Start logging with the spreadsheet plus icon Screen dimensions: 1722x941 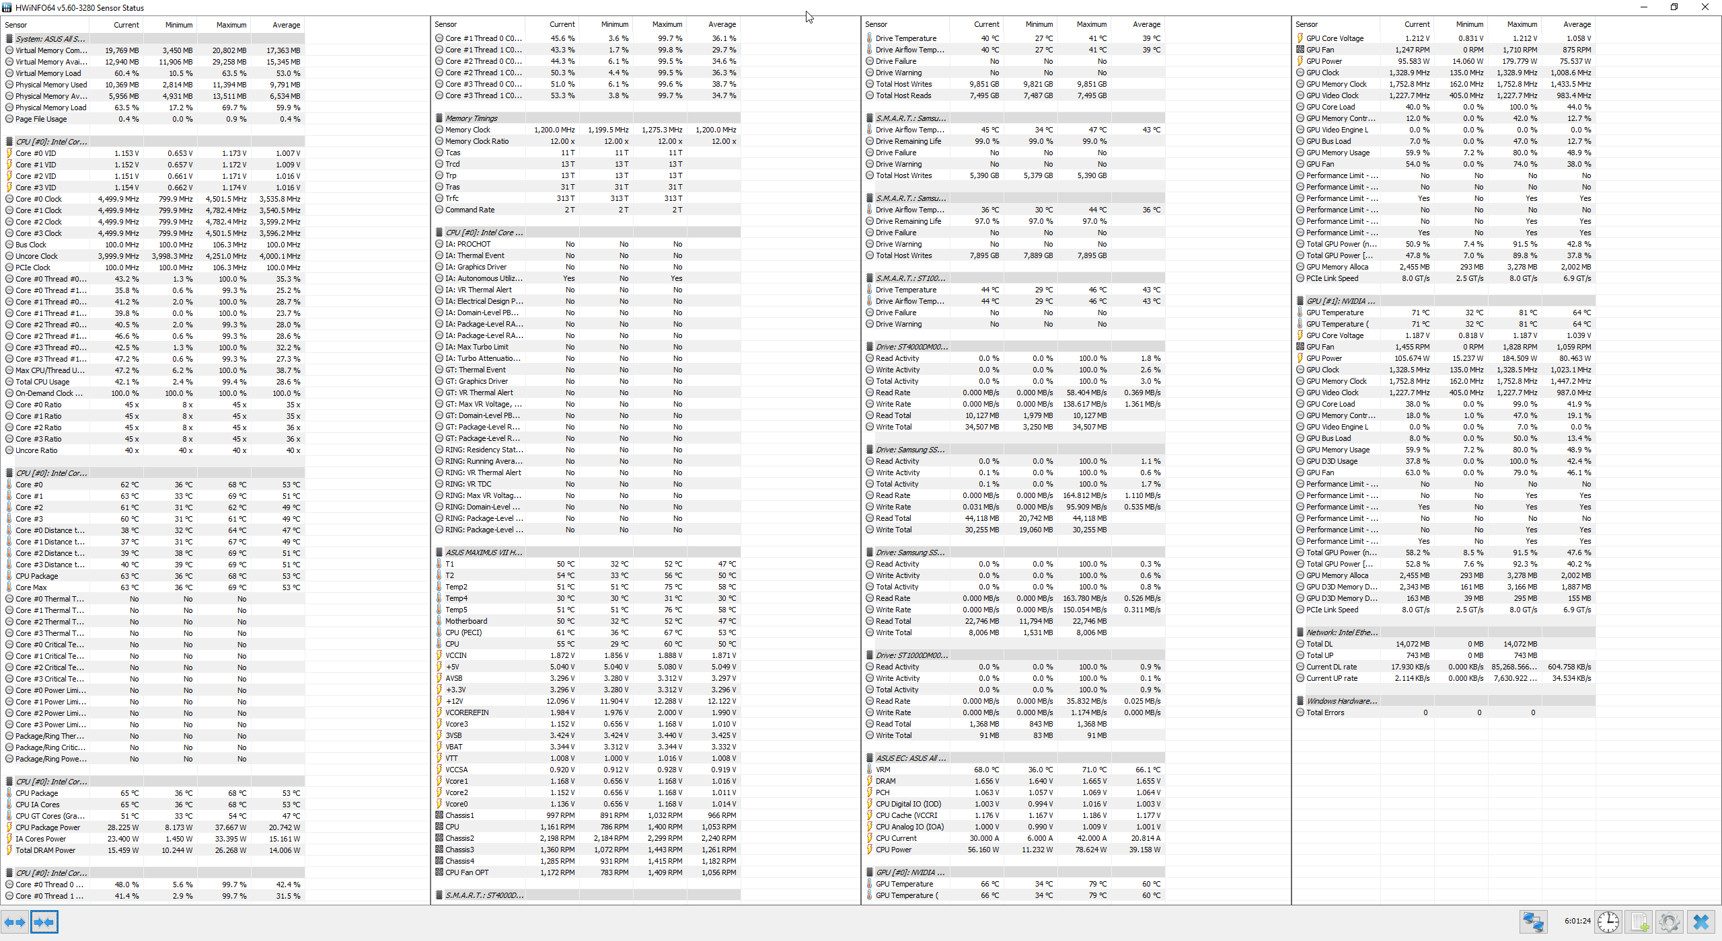pyautogui.click(x=1639, y=922)
